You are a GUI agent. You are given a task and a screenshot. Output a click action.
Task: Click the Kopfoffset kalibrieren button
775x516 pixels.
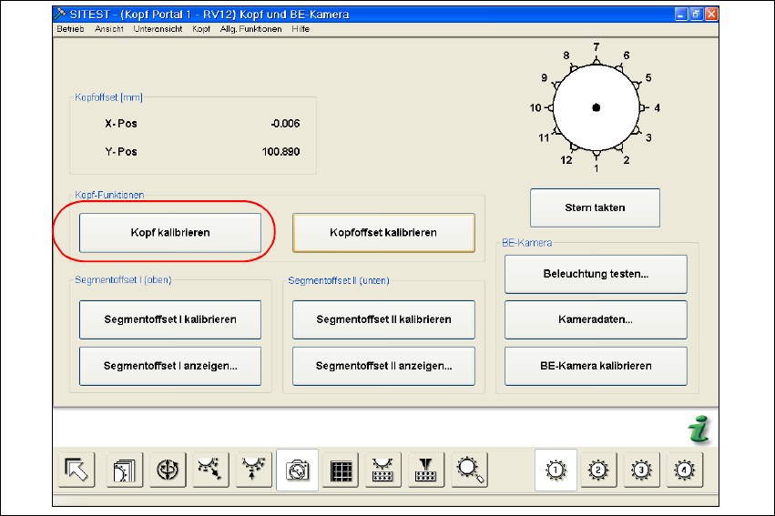click(x=383, y=233)
